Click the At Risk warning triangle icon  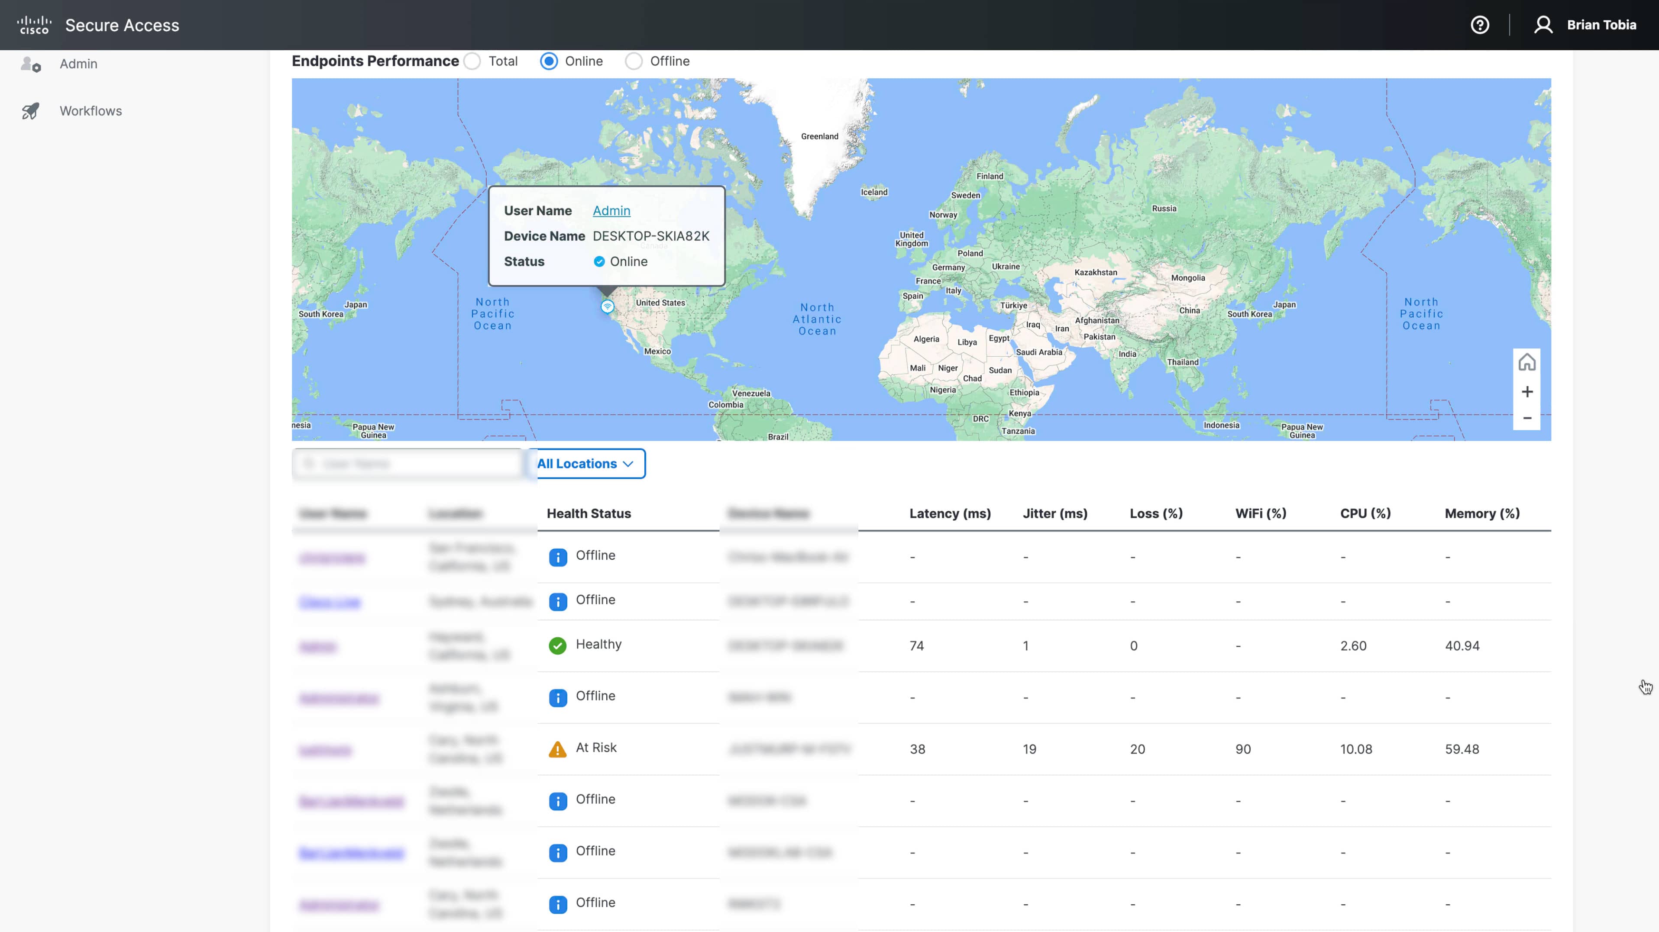[x=557, y=749]
